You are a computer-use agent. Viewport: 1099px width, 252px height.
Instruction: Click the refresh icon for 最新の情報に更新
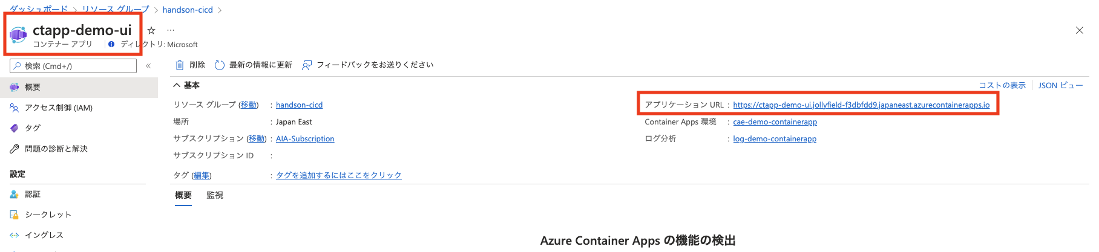tap(220, 65)
